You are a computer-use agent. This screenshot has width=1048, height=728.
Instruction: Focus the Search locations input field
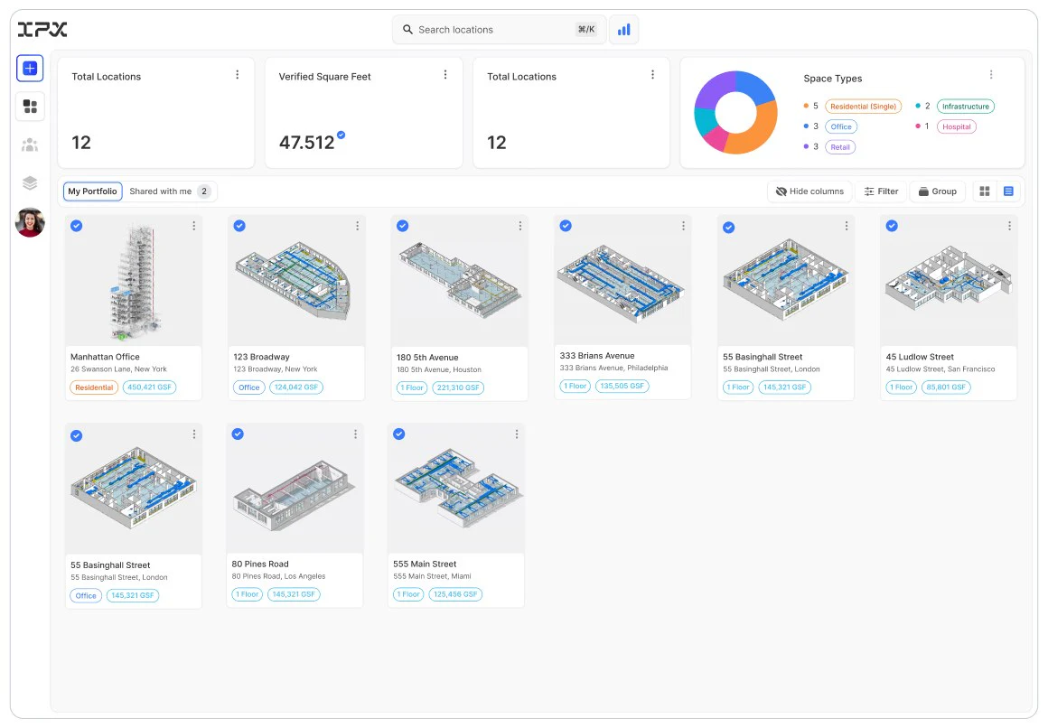(x=500, y=30)
